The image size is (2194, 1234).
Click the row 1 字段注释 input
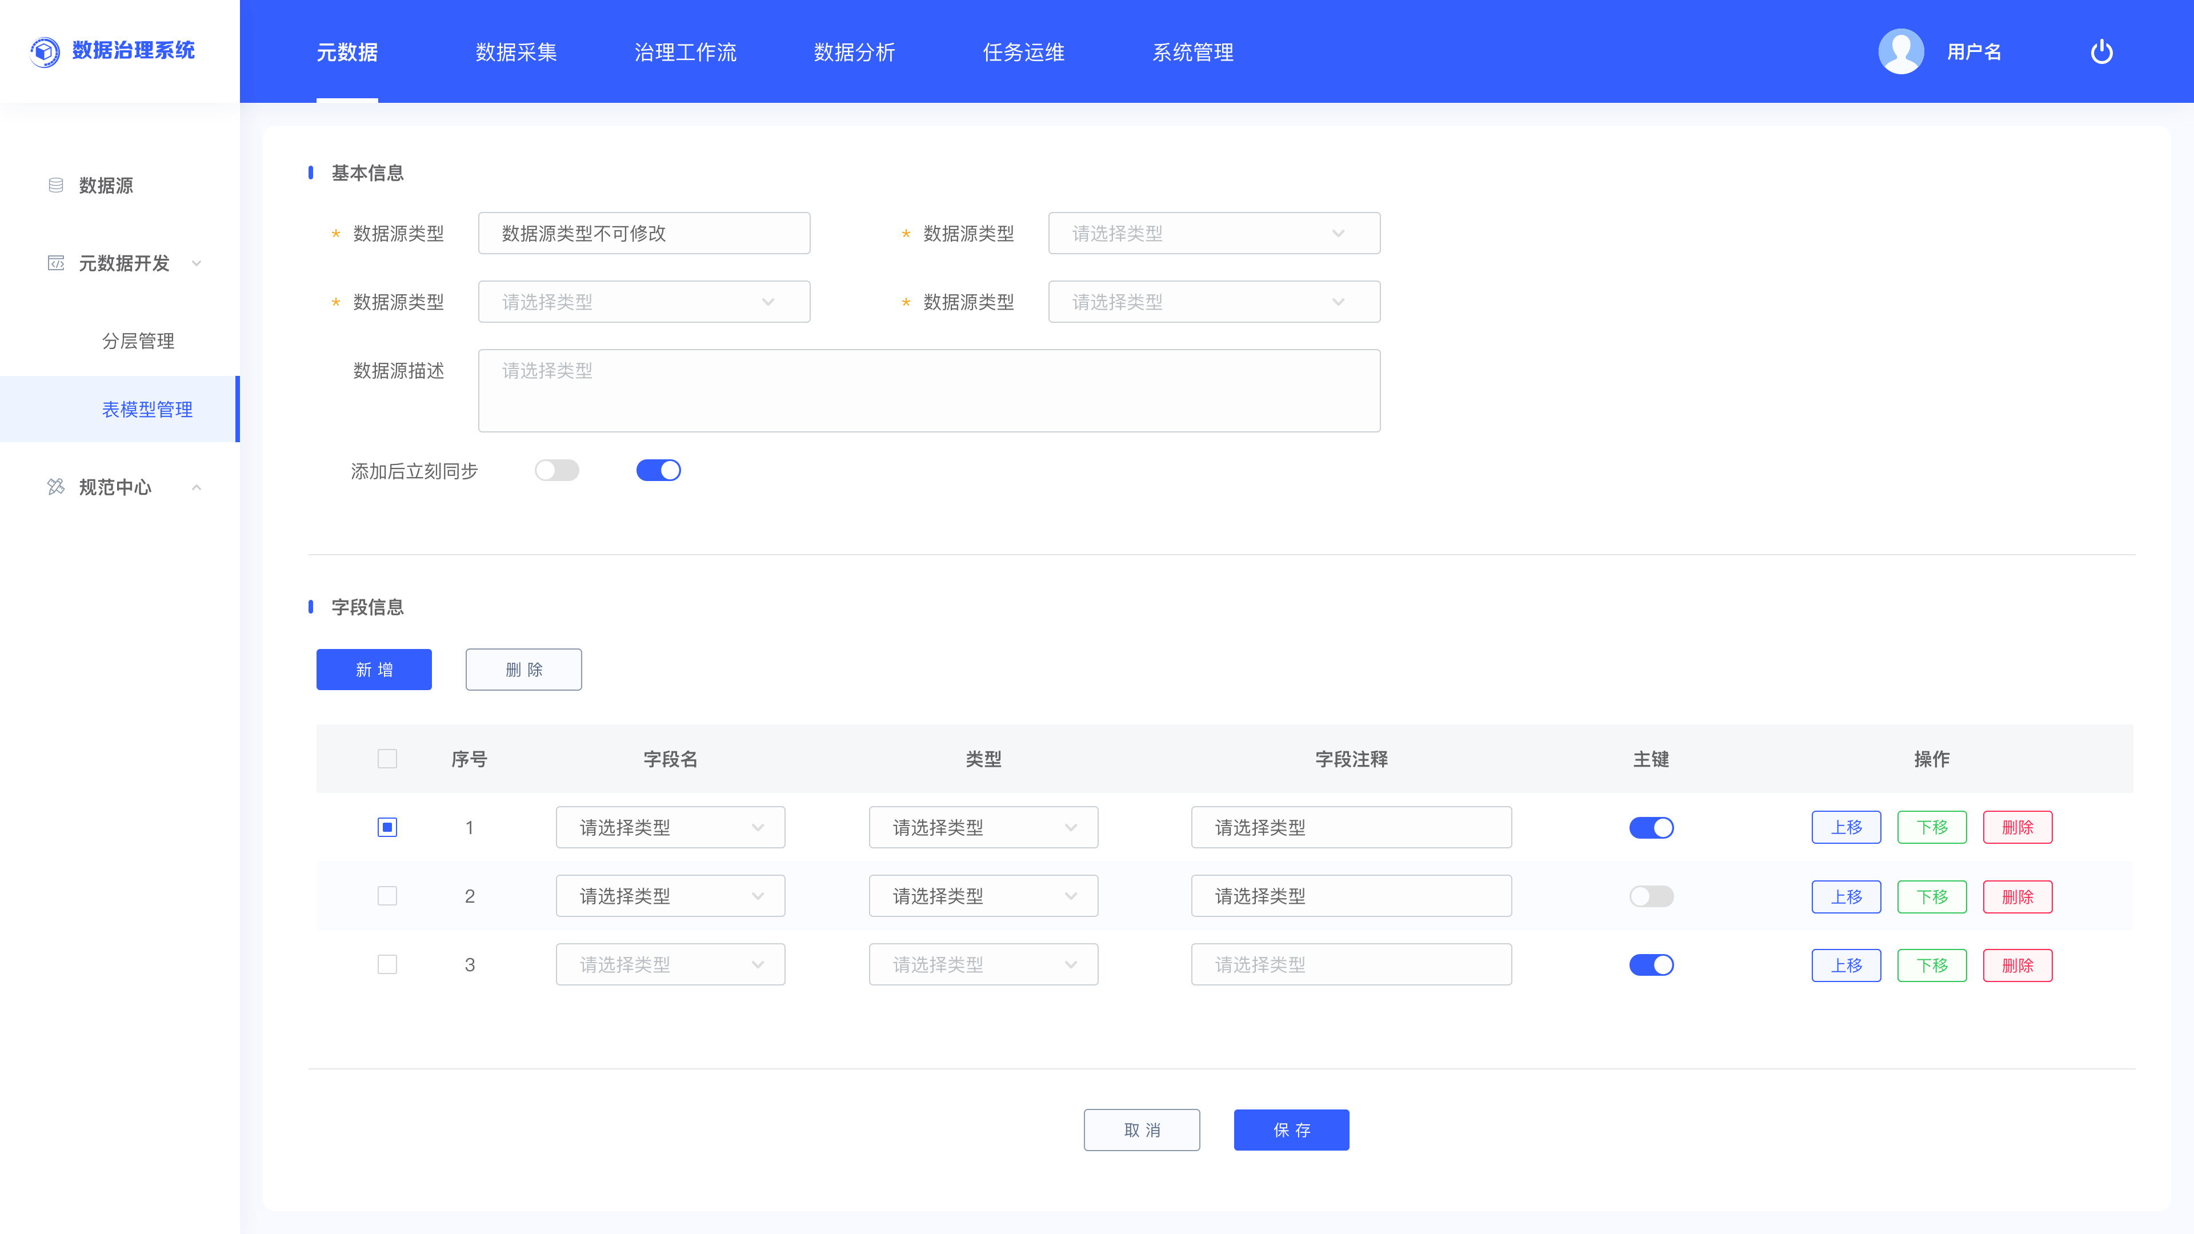(1351, 827)
